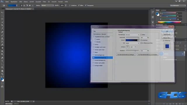Viewport: 187px width, 105px height.
Task: Enable Schlagschatten style checkbox
Action: [x=94, y=65]
